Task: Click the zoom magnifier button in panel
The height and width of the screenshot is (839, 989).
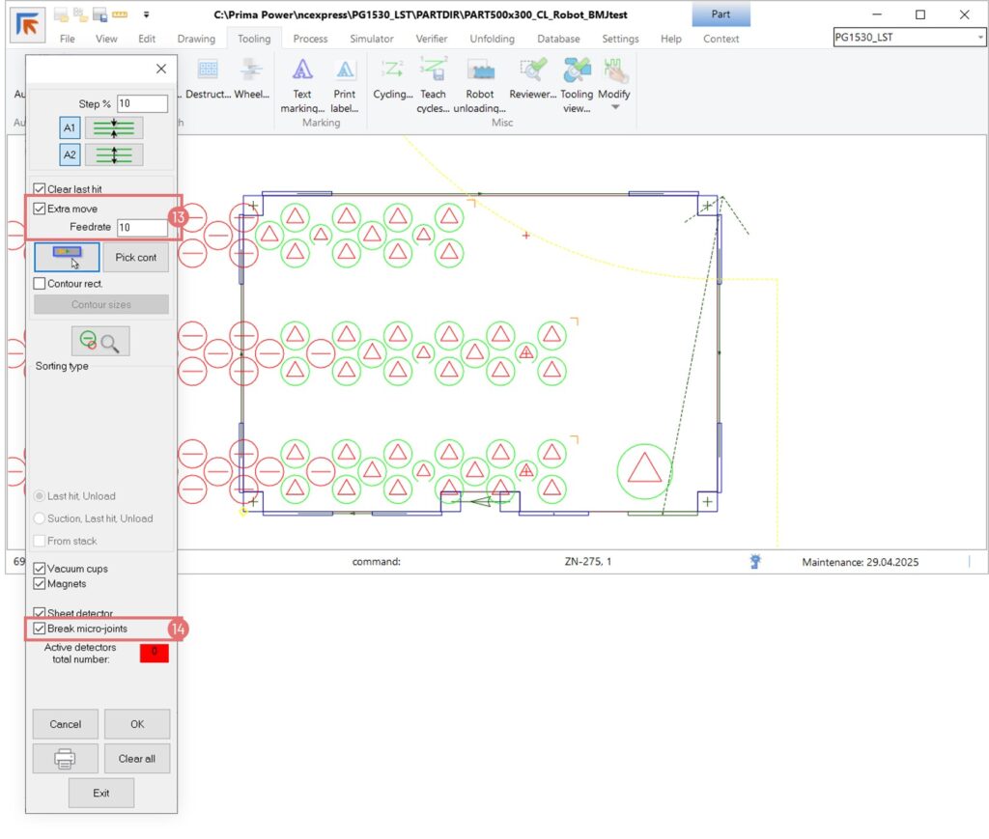Action: (100, 341)
